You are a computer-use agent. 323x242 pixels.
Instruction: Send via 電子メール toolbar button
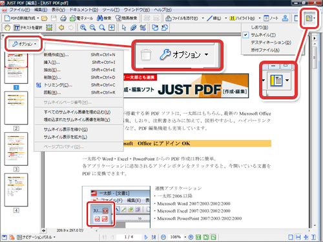(x=81, y=18)
